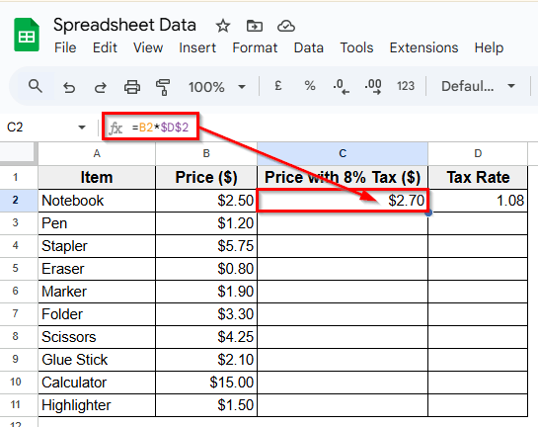Screen dimensions: 538x427
Task: Select the $5.75 price cell
Action: pos(206,246)
